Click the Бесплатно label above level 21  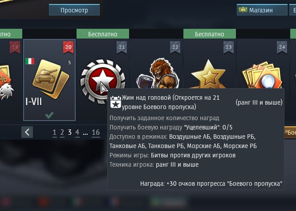103,34
